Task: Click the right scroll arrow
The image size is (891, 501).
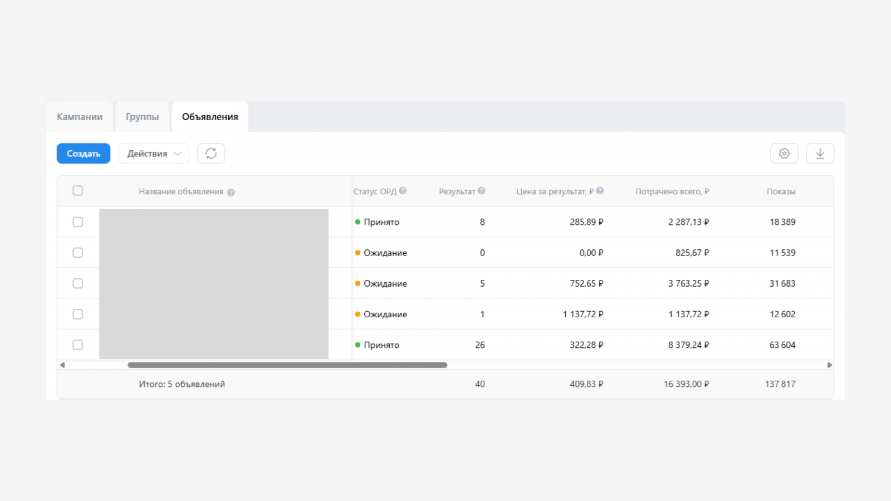Action: coord(829,365)
